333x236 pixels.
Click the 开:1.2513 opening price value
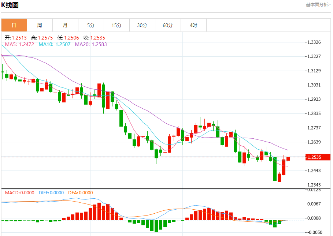point(16,38)
